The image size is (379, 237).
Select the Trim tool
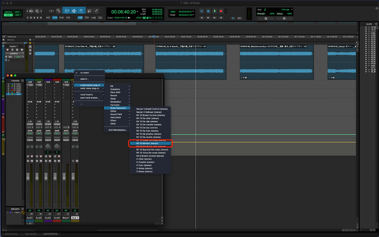tap(67, 11)
